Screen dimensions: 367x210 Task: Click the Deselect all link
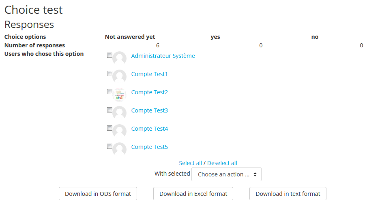click(222, 163)
